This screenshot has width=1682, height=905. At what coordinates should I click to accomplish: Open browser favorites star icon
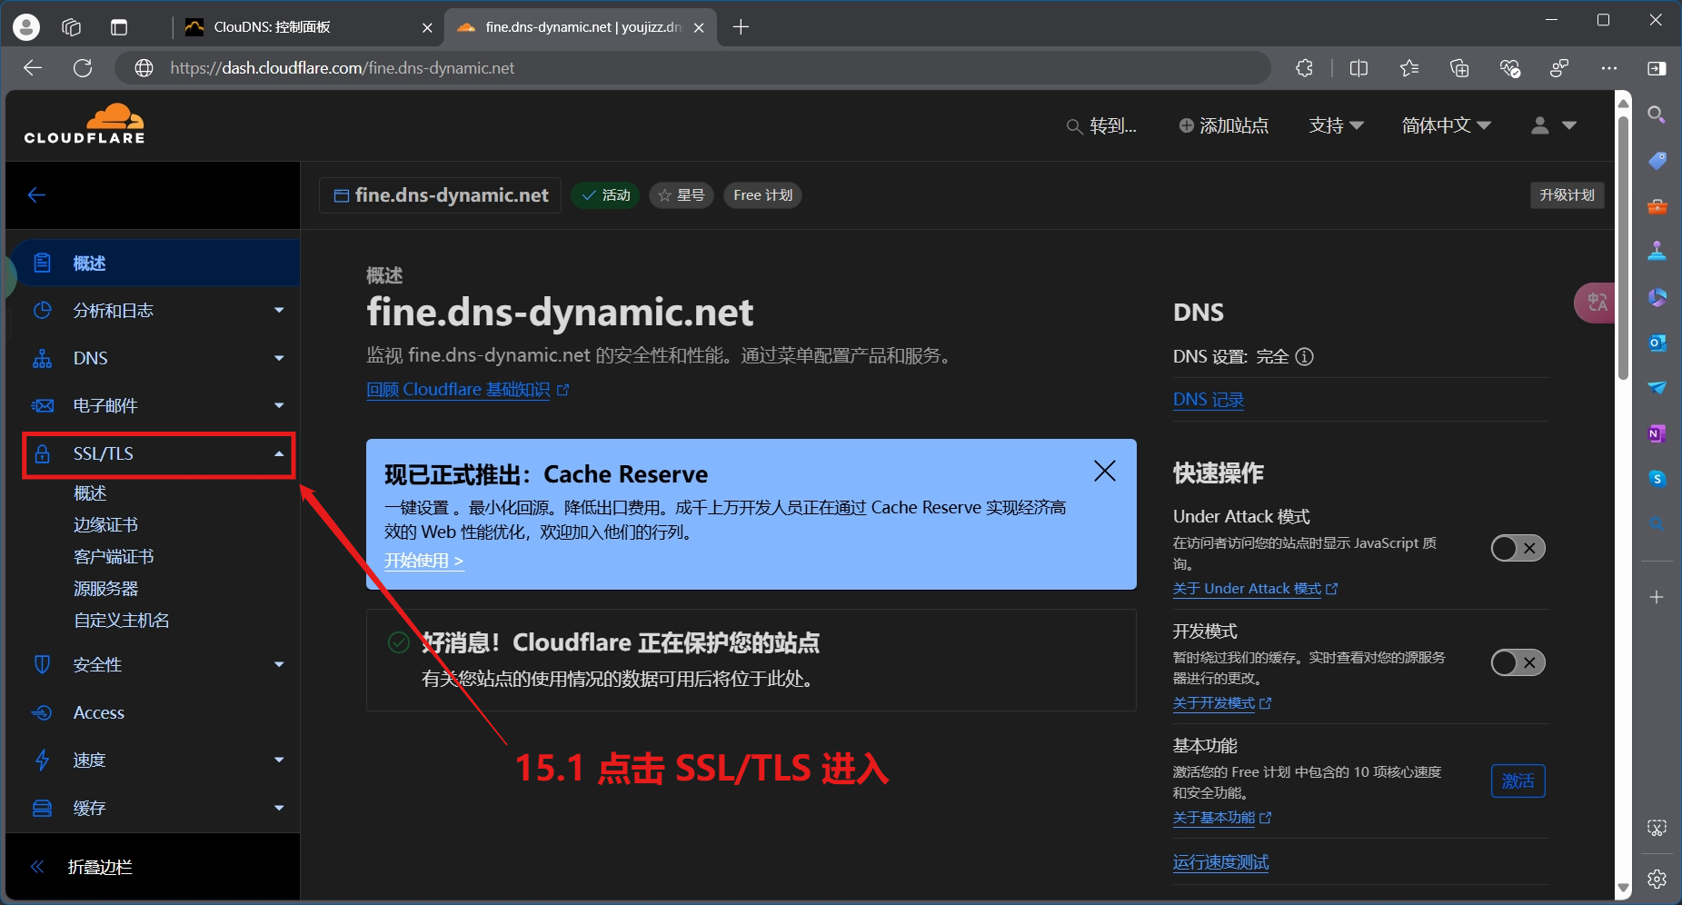tap(1408, 68)
